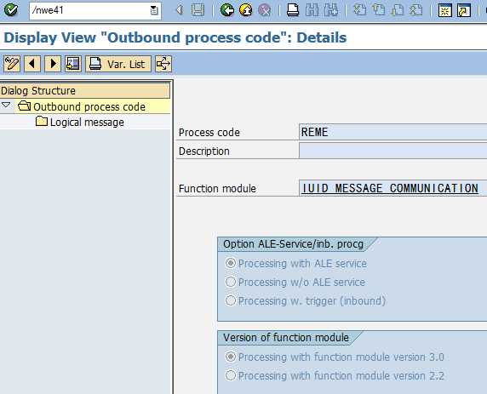Select Processing with ALE service radio
This screenshot has width=487, height=394.
231,263
